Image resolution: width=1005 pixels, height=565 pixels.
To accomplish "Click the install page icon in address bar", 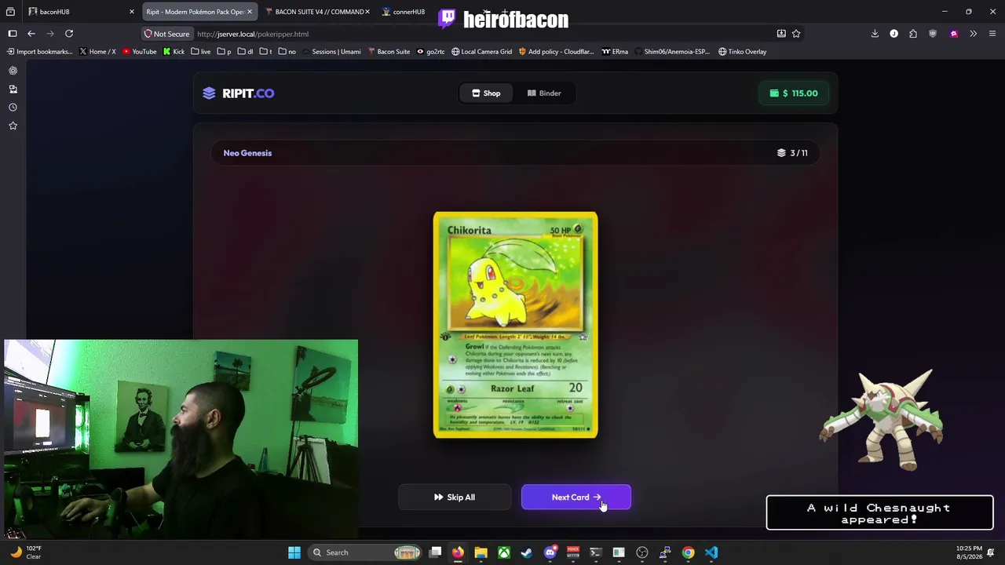I will [781, 34].
